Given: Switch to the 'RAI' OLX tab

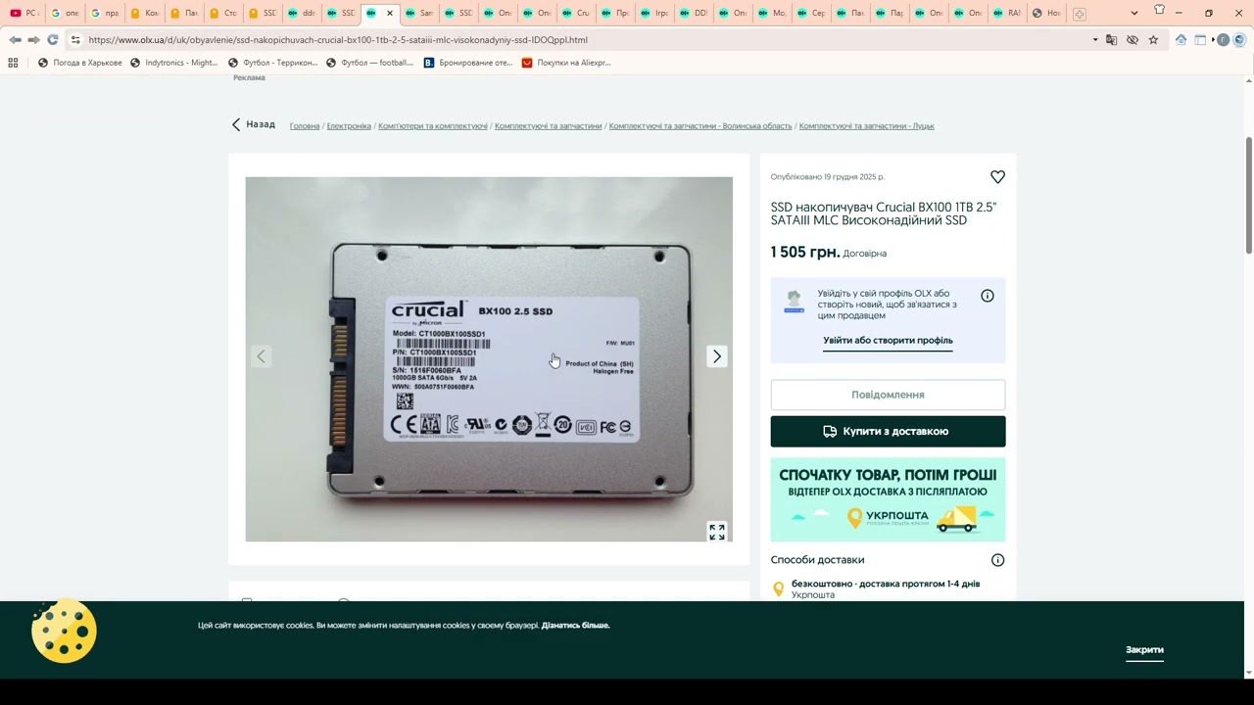Looking at the screenshot, I should pyautogui.click(x=1008, y=14).
